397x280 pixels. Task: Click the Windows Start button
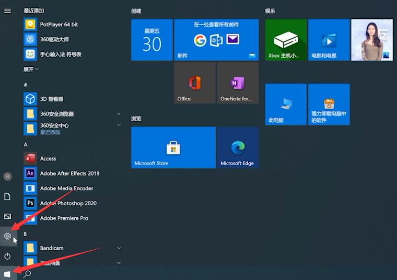[x=7, y=274]
